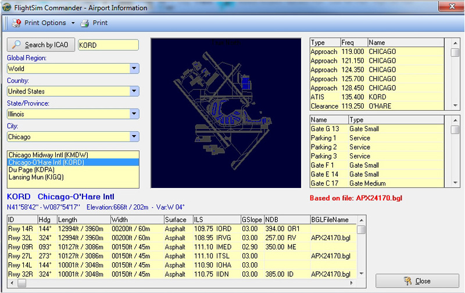This screenshot has width=465, height=293.
Task: Click the airport diagram map
Action: (226, 113)
